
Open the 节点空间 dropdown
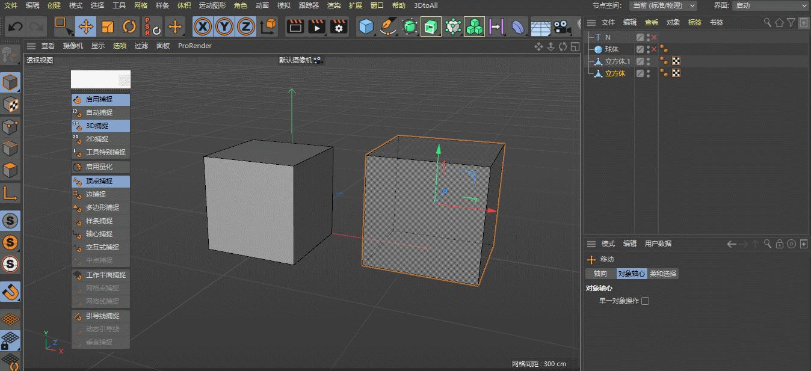[x=663, y=5]
